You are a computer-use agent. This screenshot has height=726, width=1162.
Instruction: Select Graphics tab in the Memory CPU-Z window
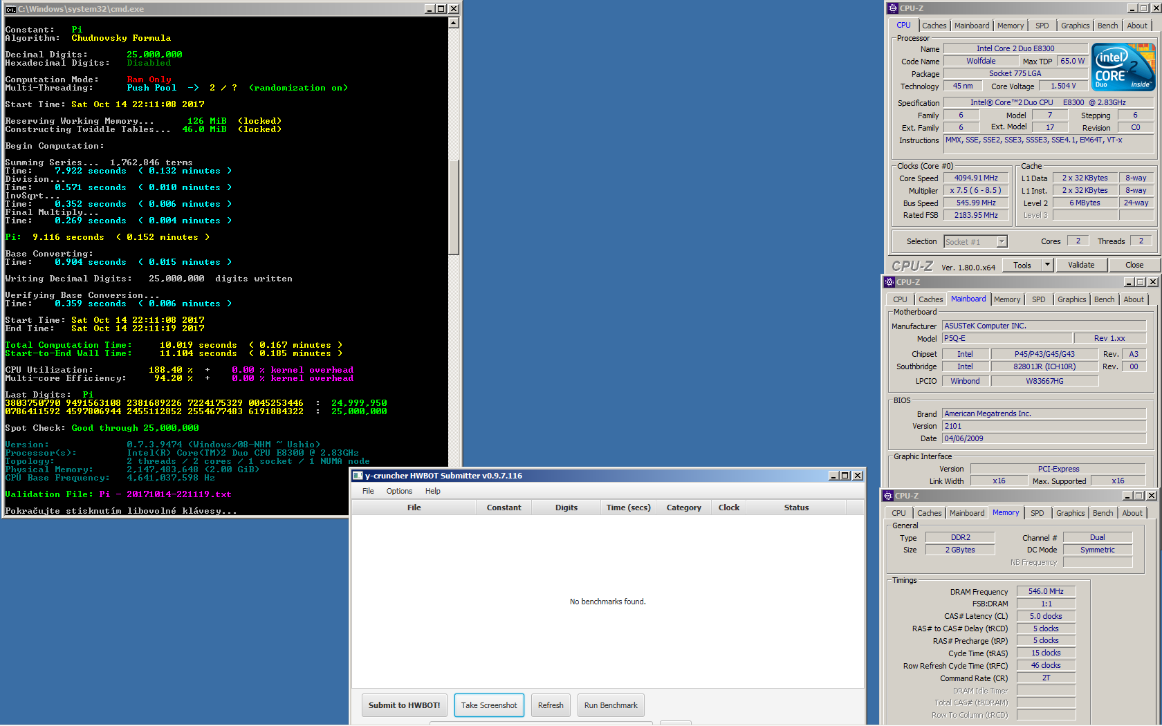tap(1070, 513)
